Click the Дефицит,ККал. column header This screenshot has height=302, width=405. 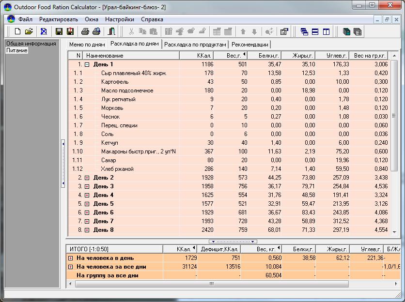pyautogui.click(x=219, y=249)
